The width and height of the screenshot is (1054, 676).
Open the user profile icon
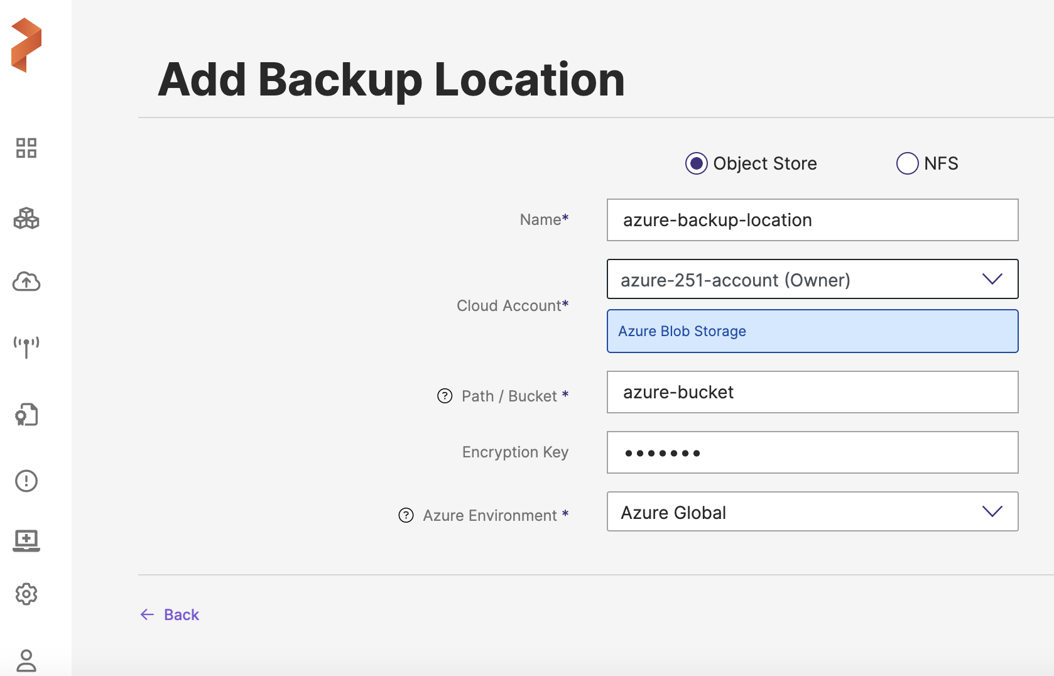26,660
